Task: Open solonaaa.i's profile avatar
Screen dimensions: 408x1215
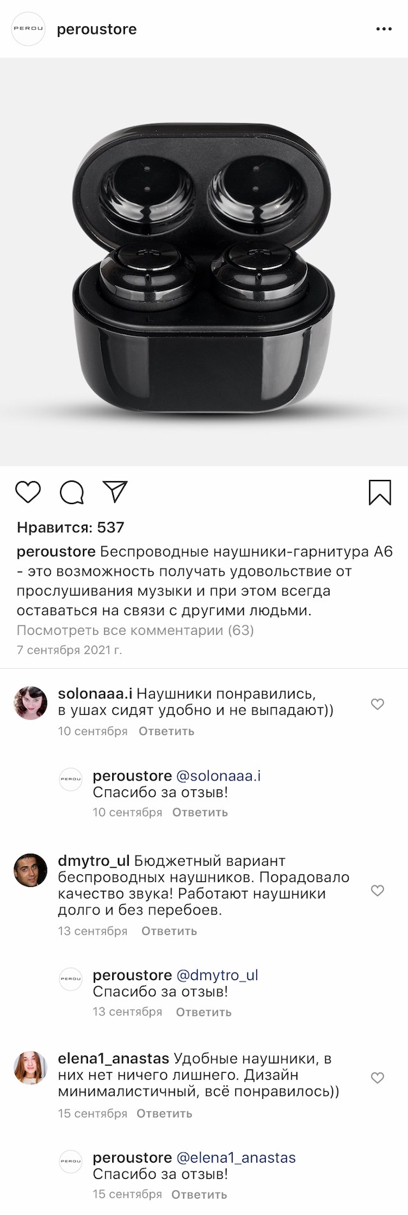Action: 31,703
